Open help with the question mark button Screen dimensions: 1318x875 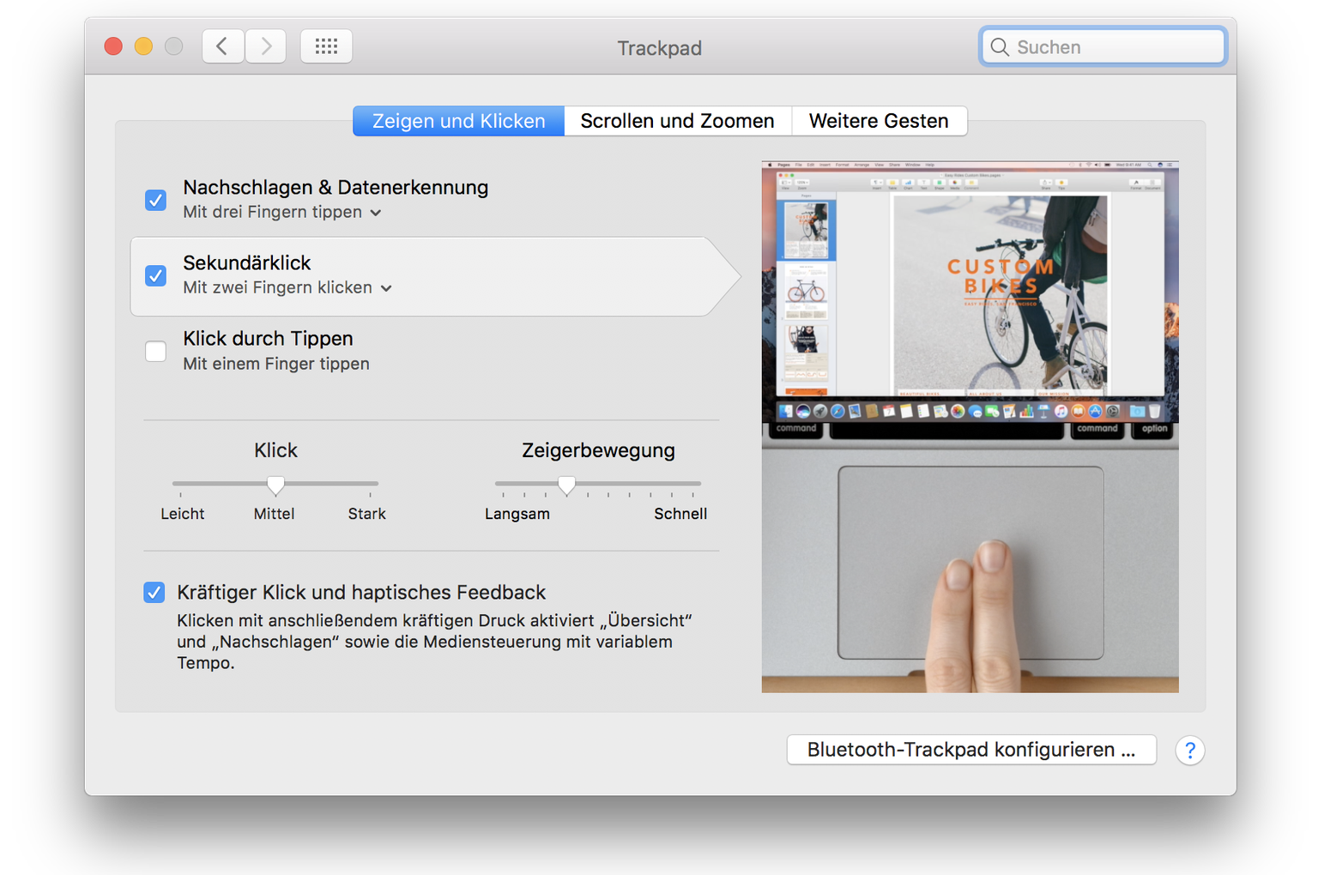pyautogui.click(x=1189, y=751)
